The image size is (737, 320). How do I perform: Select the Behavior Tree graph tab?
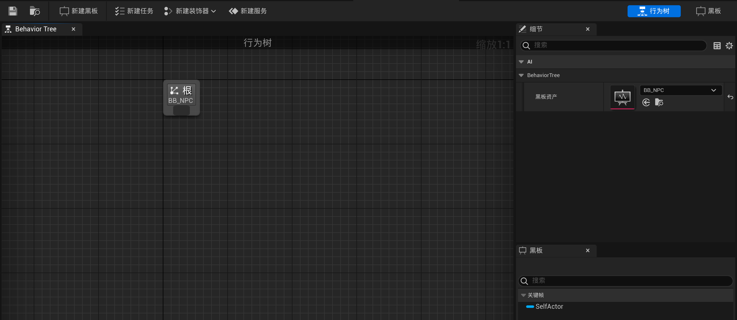[x=36, y=29]
